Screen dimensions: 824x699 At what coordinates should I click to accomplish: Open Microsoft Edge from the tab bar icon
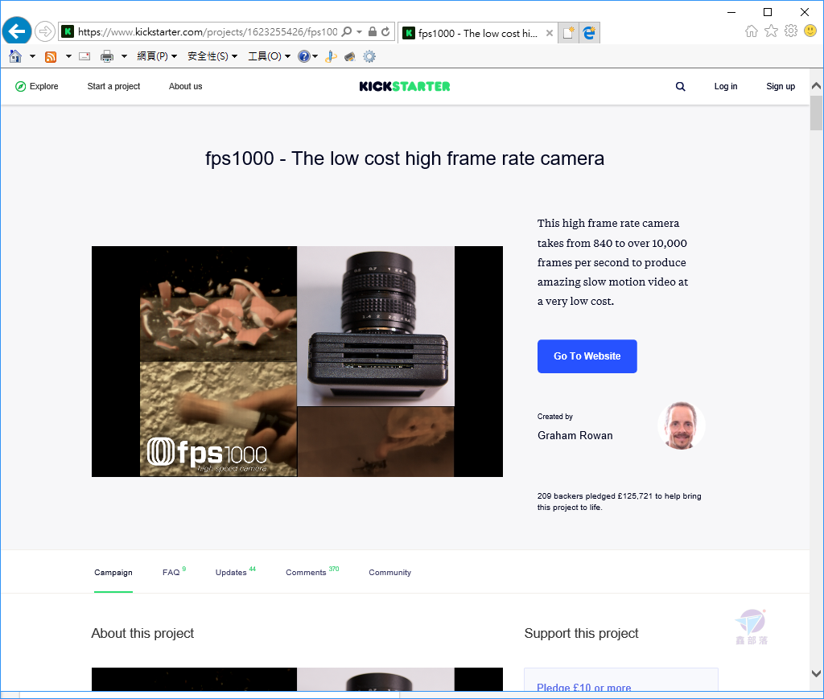click(589, 32)
